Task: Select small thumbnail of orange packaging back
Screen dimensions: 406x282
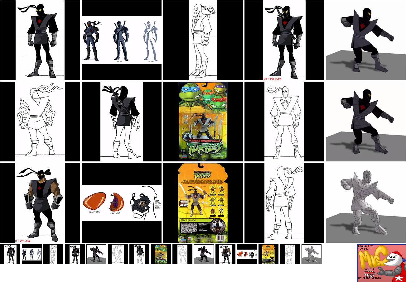Action: pos(268,254)
